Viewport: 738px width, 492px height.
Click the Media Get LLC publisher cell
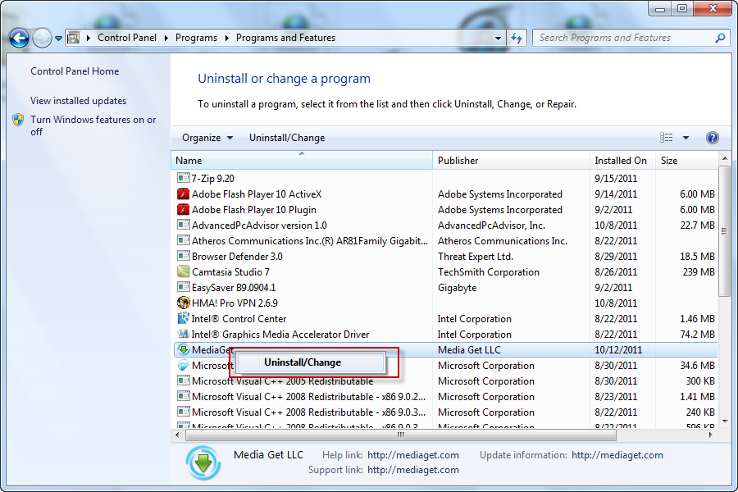click(469, 350)
